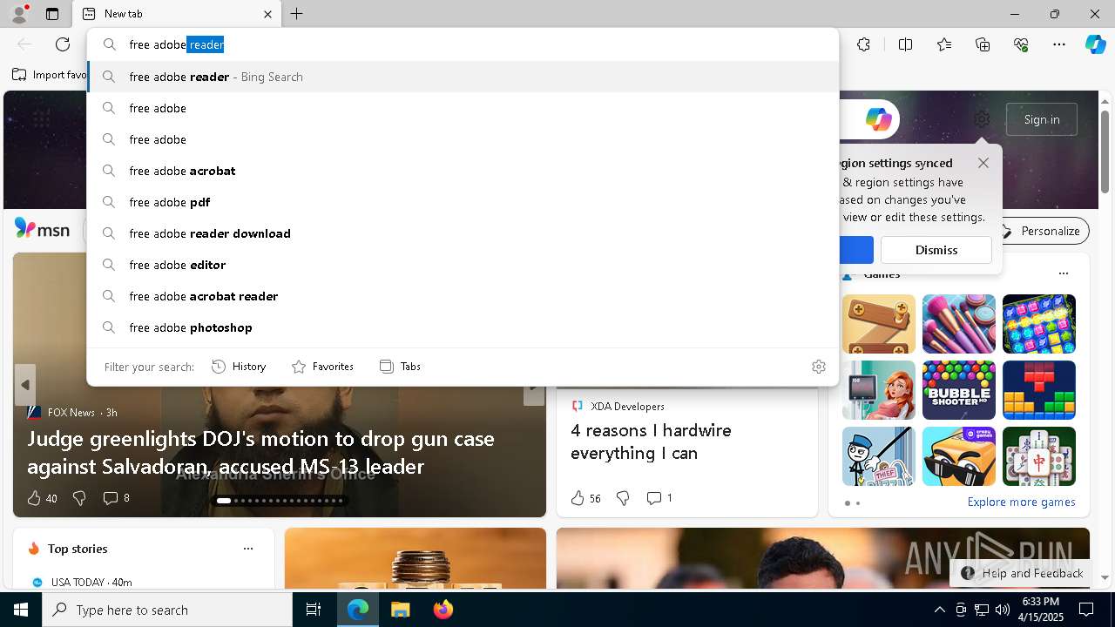1115x627 pixels.
Task: Choose 'free adobe acrobat' suggestion
Action: [463, 171]
